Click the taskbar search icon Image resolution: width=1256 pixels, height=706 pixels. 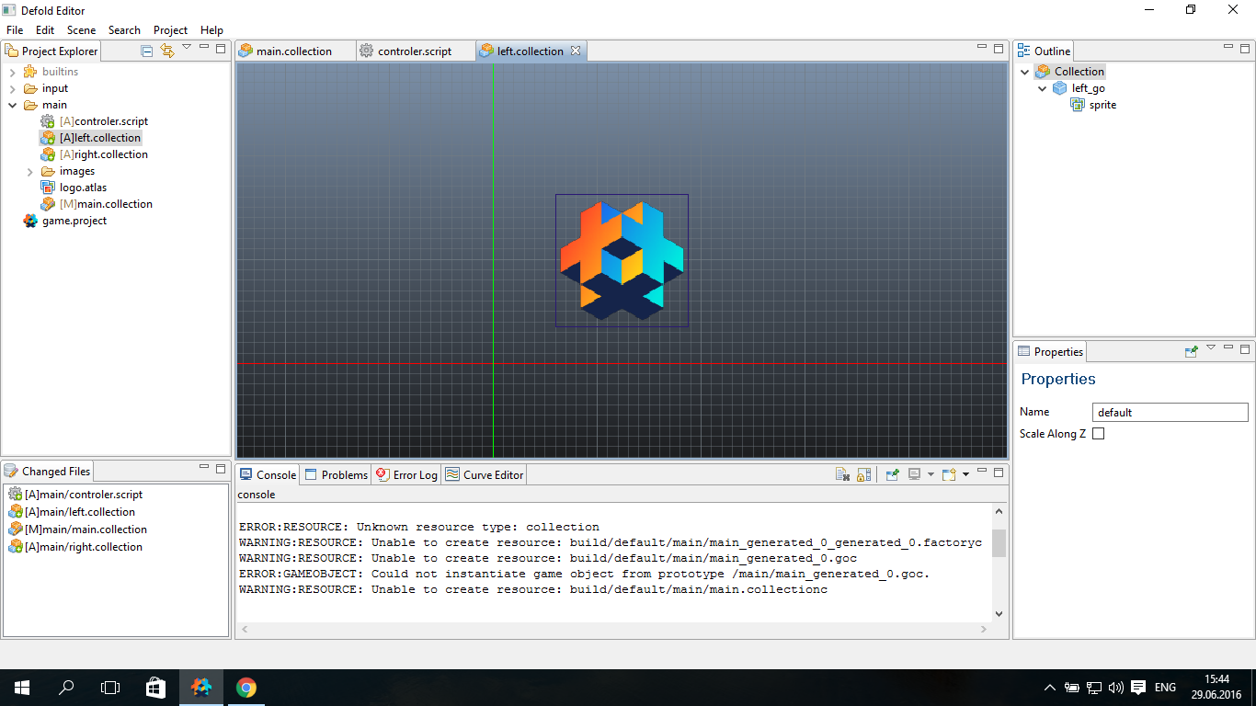[x=66, y=687]
